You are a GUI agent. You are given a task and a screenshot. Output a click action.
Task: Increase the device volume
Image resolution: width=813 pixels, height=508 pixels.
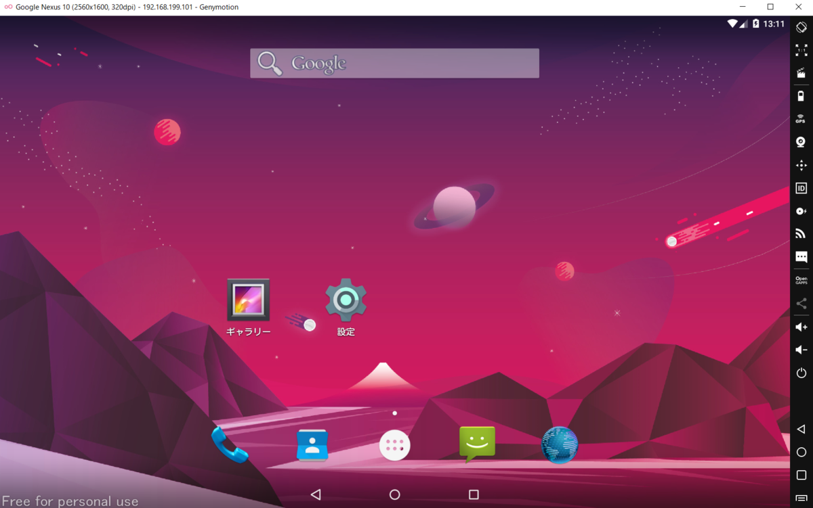[x=801, y=327]
